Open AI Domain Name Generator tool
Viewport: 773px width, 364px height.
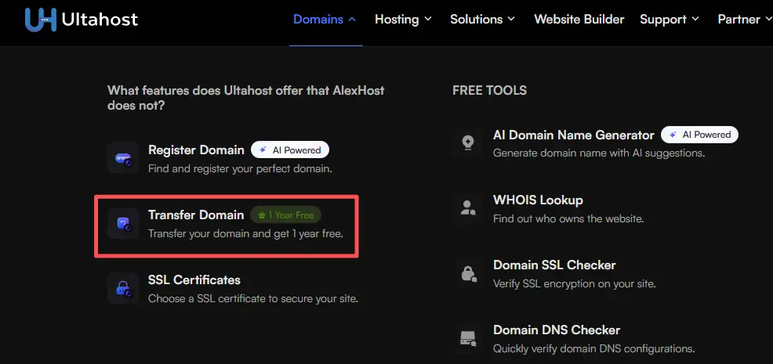574,135
